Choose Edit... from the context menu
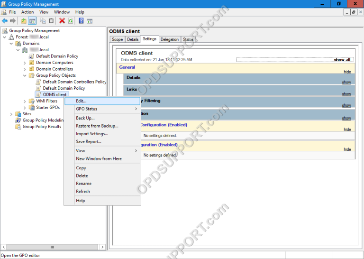This screenshot has width=364, height=259. pos(102,101)
